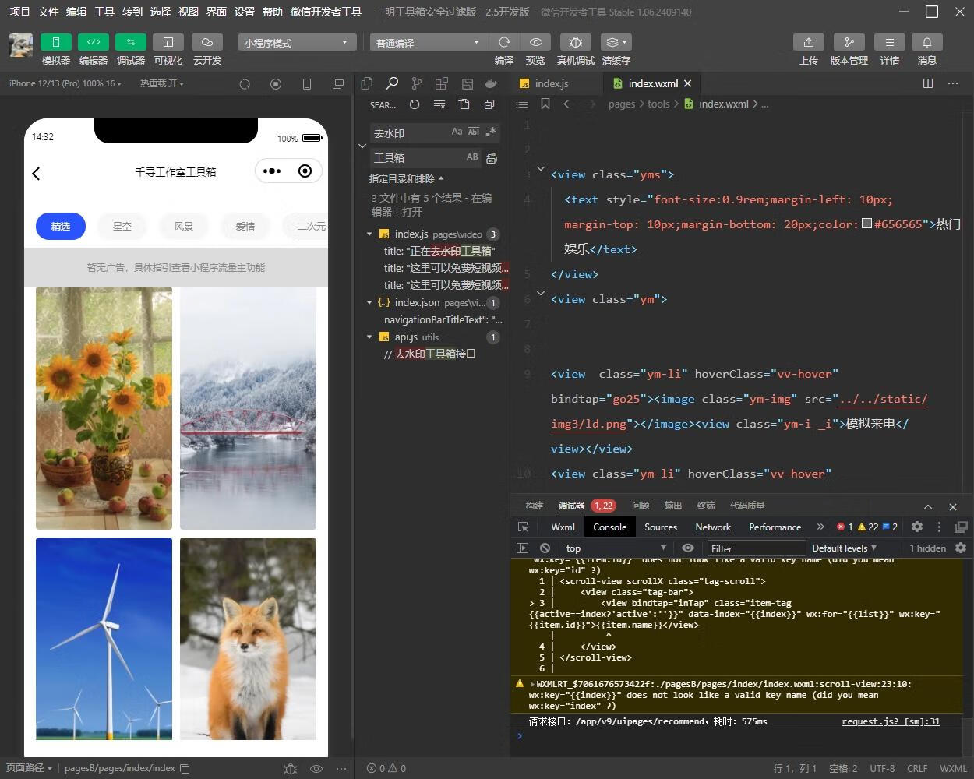Click the 编译 compile refresh icon
The height and width of the screenshot is (779, 974).
(x=504, y=42)
